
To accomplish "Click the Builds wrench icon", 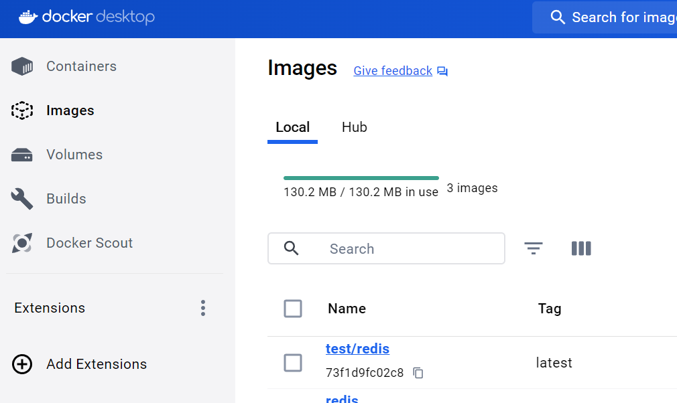I will 22,199.
